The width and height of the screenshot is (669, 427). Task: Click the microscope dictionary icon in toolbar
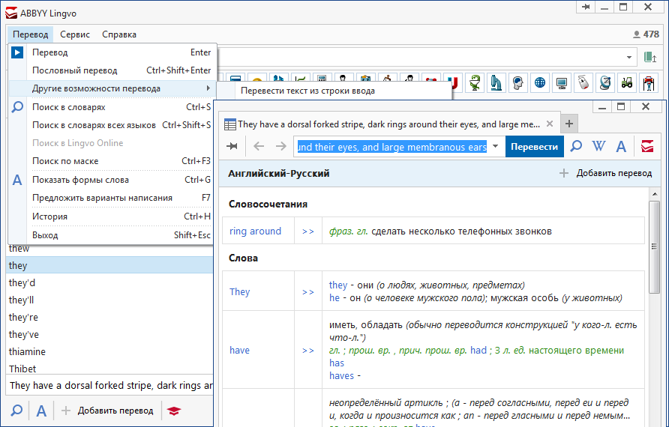coord(496,83)
